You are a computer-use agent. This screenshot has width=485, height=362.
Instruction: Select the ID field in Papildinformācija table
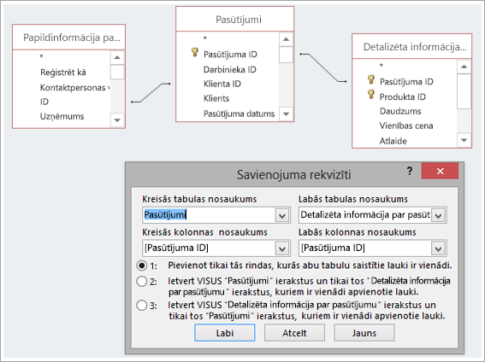click(x=44, y=102)
